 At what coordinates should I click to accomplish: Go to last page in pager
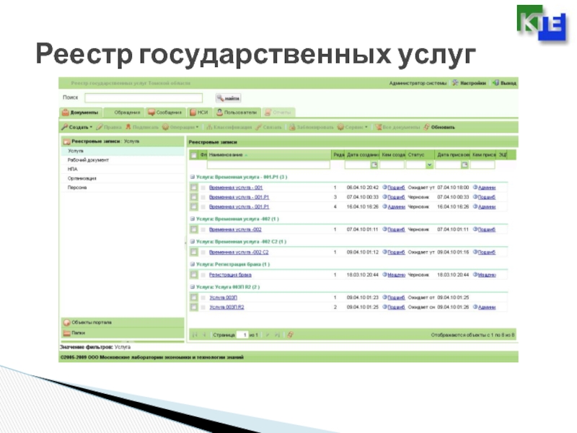277,335
